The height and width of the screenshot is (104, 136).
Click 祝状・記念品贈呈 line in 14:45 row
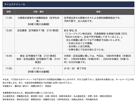(39, 61)
